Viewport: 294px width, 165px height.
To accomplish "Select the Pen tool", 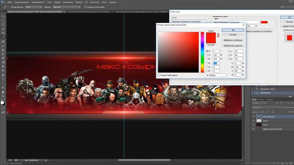I will [3, 75].
